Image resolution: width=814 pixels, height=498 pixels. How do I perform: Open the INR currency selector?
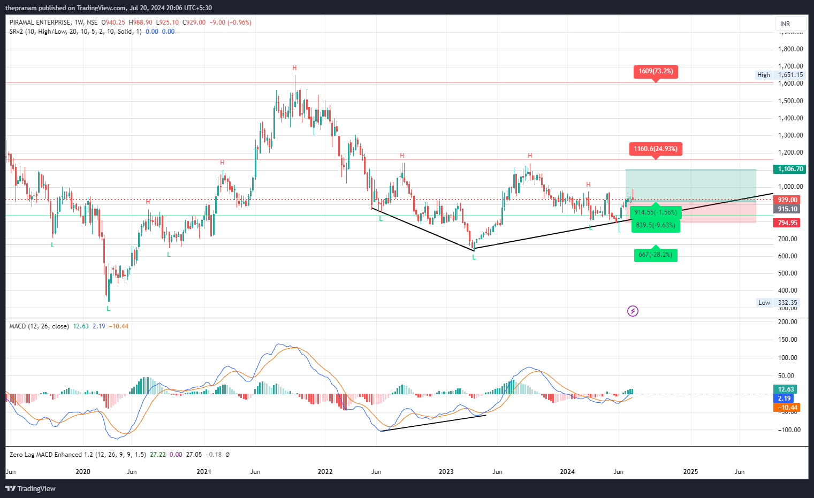click(x=790, y=24)
